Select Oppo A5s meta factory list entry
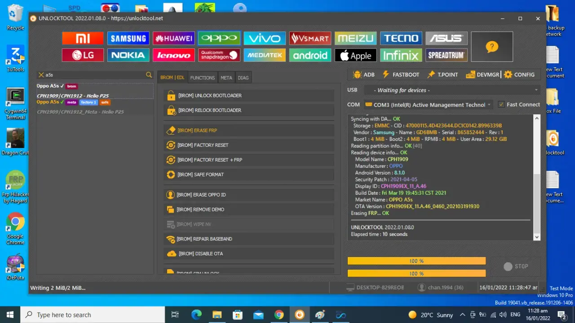Screen dimensions: 575x323 [x=95, y=107]
